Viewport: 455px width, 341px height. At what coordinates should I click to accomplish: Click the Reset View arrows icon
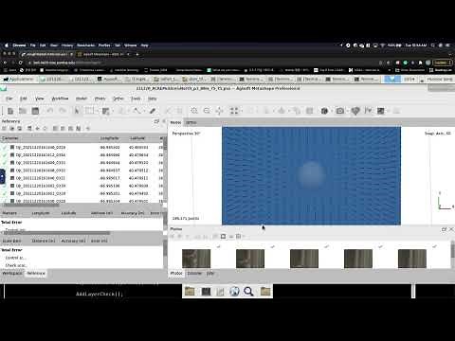click(x=219, y=111)
